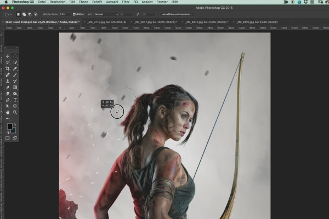Select the Type tool
Image resolution: width=329 pixels, height=219 pixels.
point(15,100)
